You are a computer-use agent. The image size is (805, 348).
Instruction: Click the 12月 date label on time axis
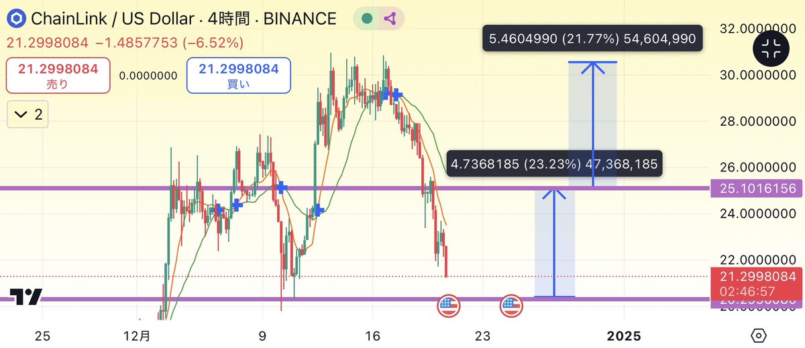[x=138, y=335]
